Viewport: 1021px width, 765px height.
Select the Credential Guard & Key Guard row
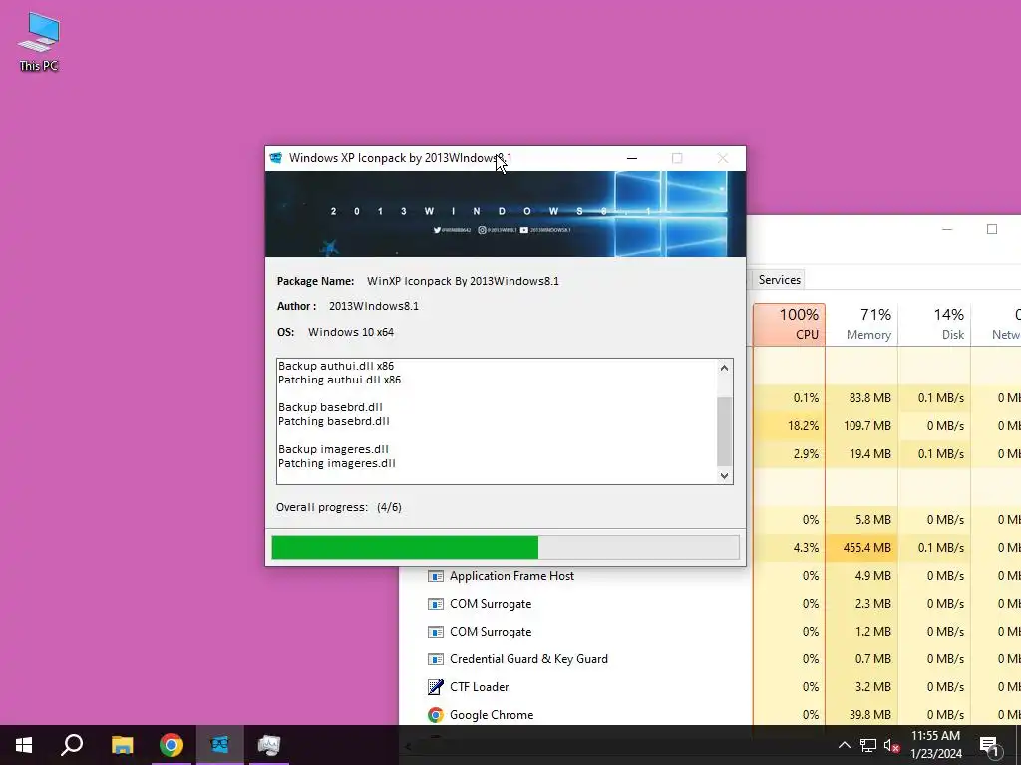click(x=710, y=659)
